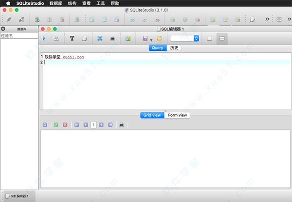This screenshot has width=292, height=202.
Task: Open the 帮助 menu
Action: (115, 3)
